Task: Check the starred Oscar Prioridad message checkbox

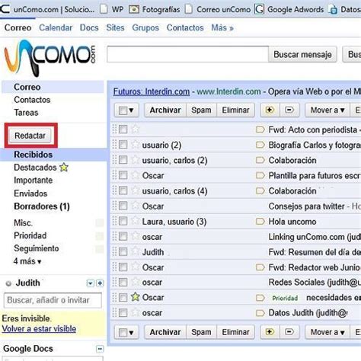Action: click(x=123, y=297)
